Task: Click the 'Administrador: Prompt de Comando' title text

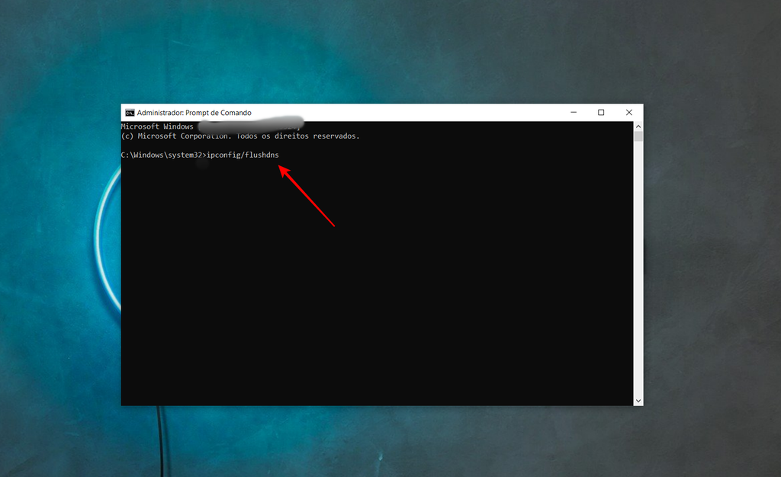Action: pos(194,113)
